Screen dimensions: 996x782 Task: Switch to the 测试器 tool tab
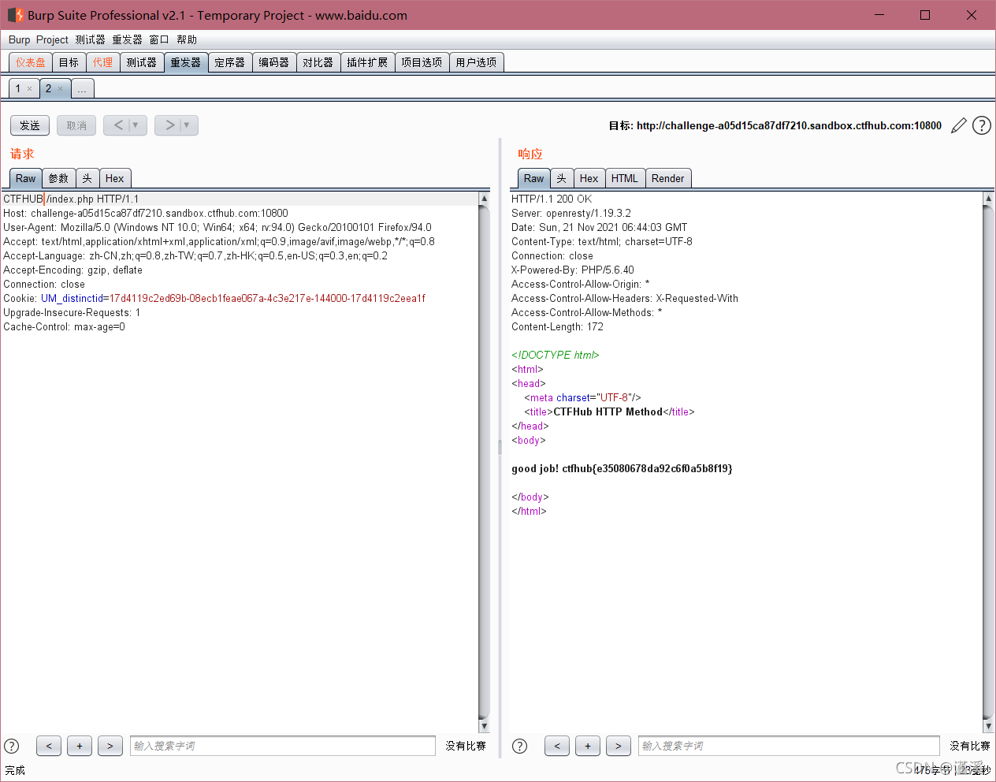142,62
